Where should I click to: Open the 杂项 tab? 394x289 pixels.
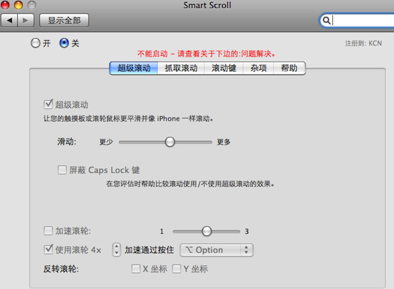(x=258, y=68)
